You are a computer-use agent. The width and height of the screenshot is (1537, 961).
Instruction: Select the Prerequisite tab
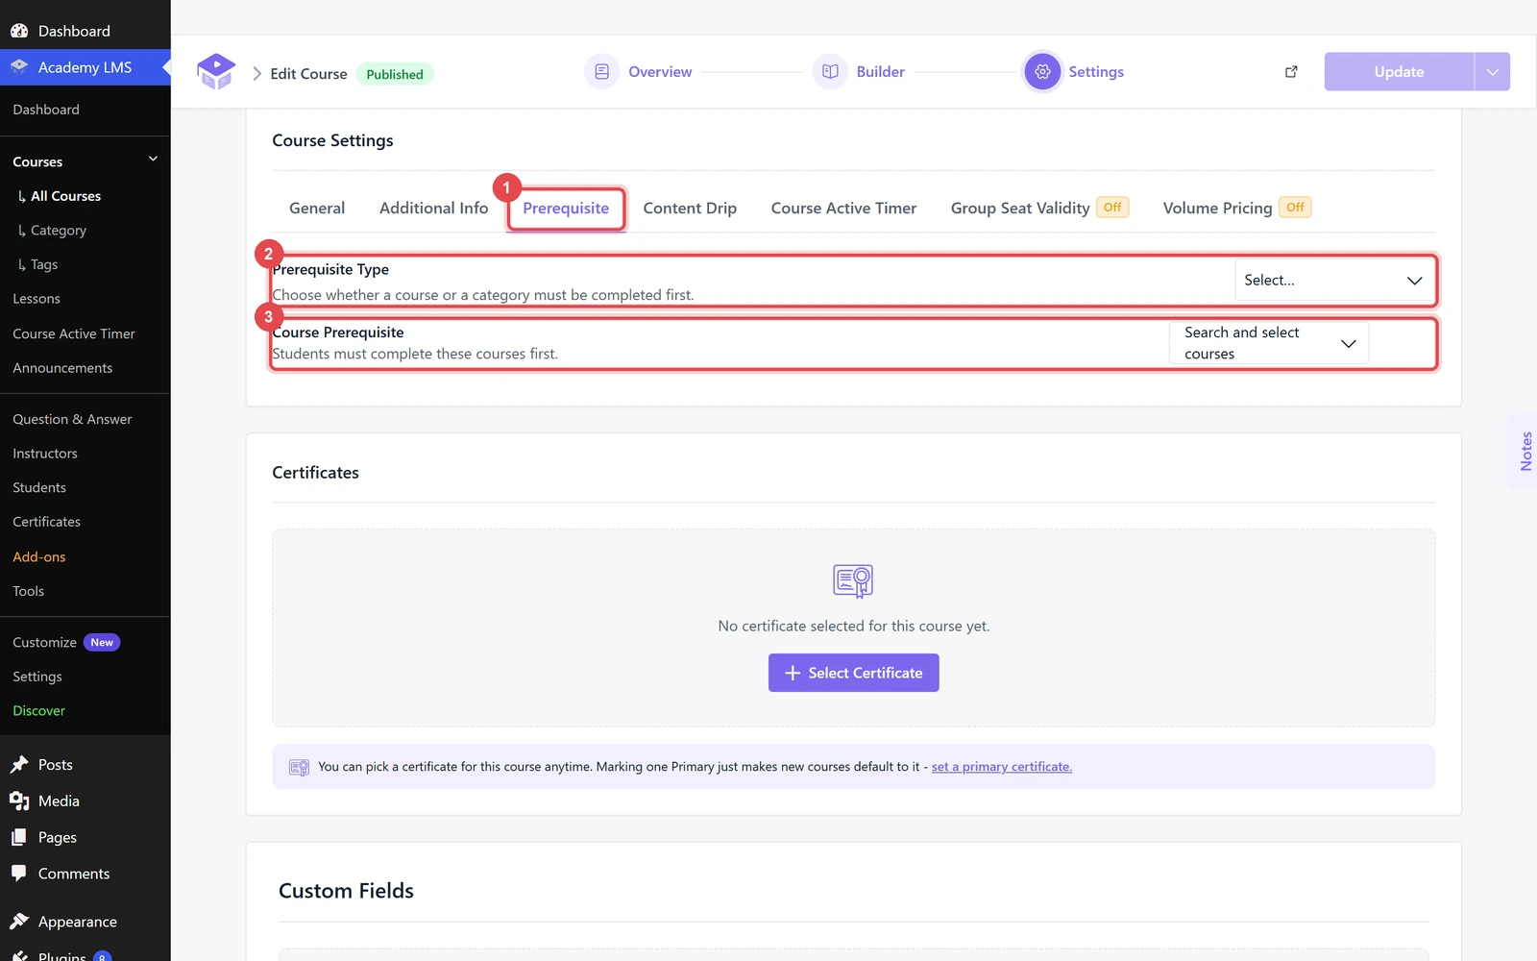coord(566,209)
